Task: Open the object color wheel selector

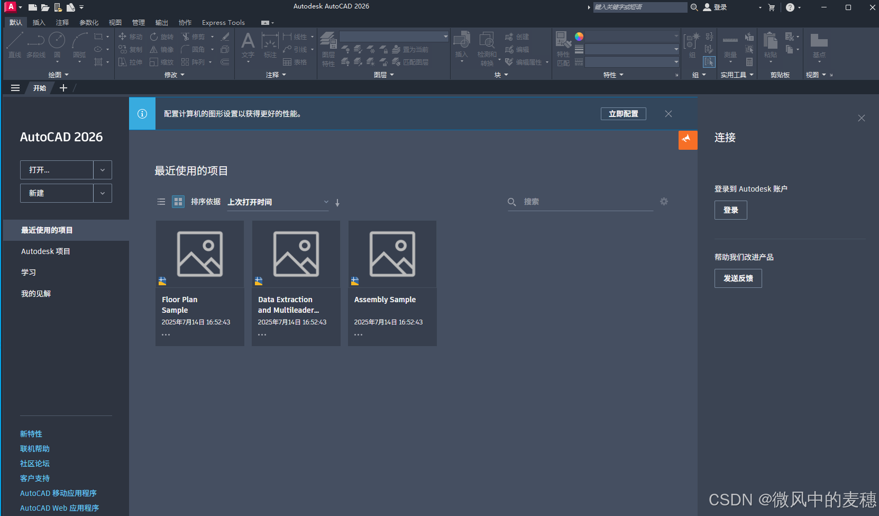Action: coord(579,37)
